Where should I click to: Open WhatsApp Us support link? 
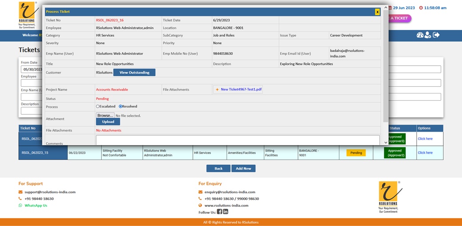pyautogui.click(x=36, y=206)
